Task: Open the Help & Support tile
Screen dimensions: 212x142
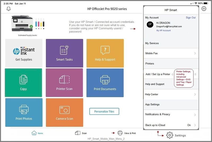Action: (105, 53)
